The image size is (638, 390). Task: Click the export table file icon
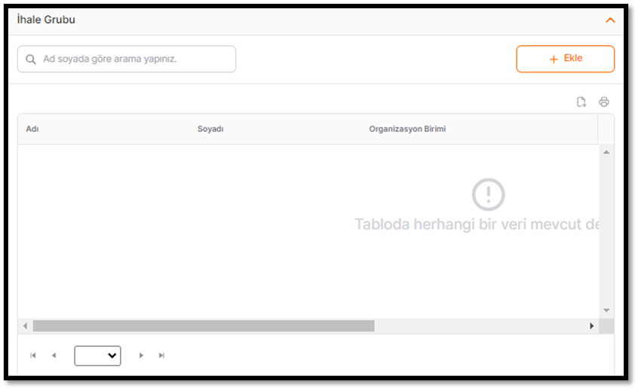point(581,102)
